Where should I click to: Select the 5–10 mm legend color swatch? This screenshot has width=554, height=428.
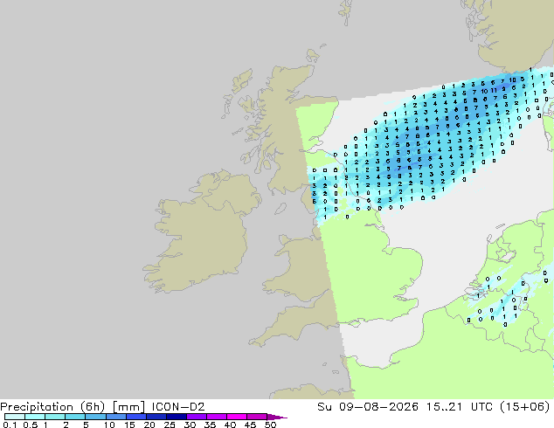[x=95, y=417]
